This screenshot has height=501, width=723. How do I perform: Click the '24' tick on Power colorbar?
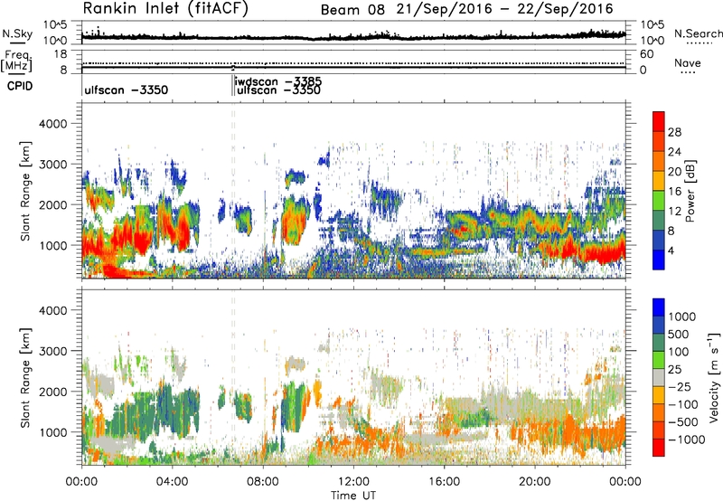click(x=674, y=152)
